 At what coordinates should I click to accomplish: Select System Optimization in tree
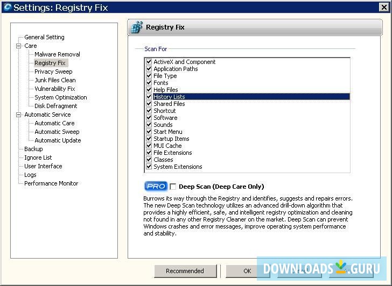61,97
